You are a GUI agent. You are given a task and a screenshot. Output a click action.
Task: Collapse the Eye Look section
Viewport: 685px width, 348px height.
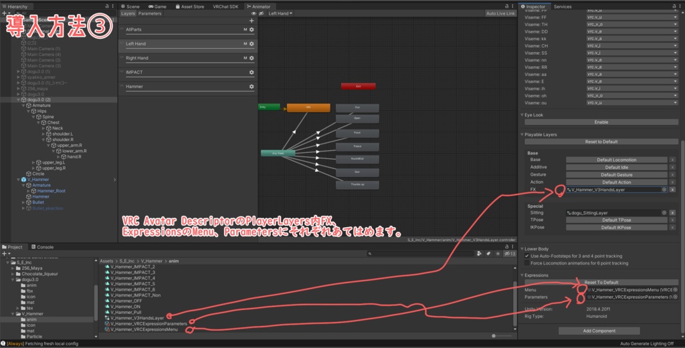coord(522,115)
